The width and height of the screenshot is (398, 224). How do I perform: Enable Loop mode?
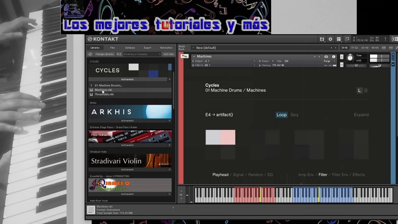tap(281, 115)
